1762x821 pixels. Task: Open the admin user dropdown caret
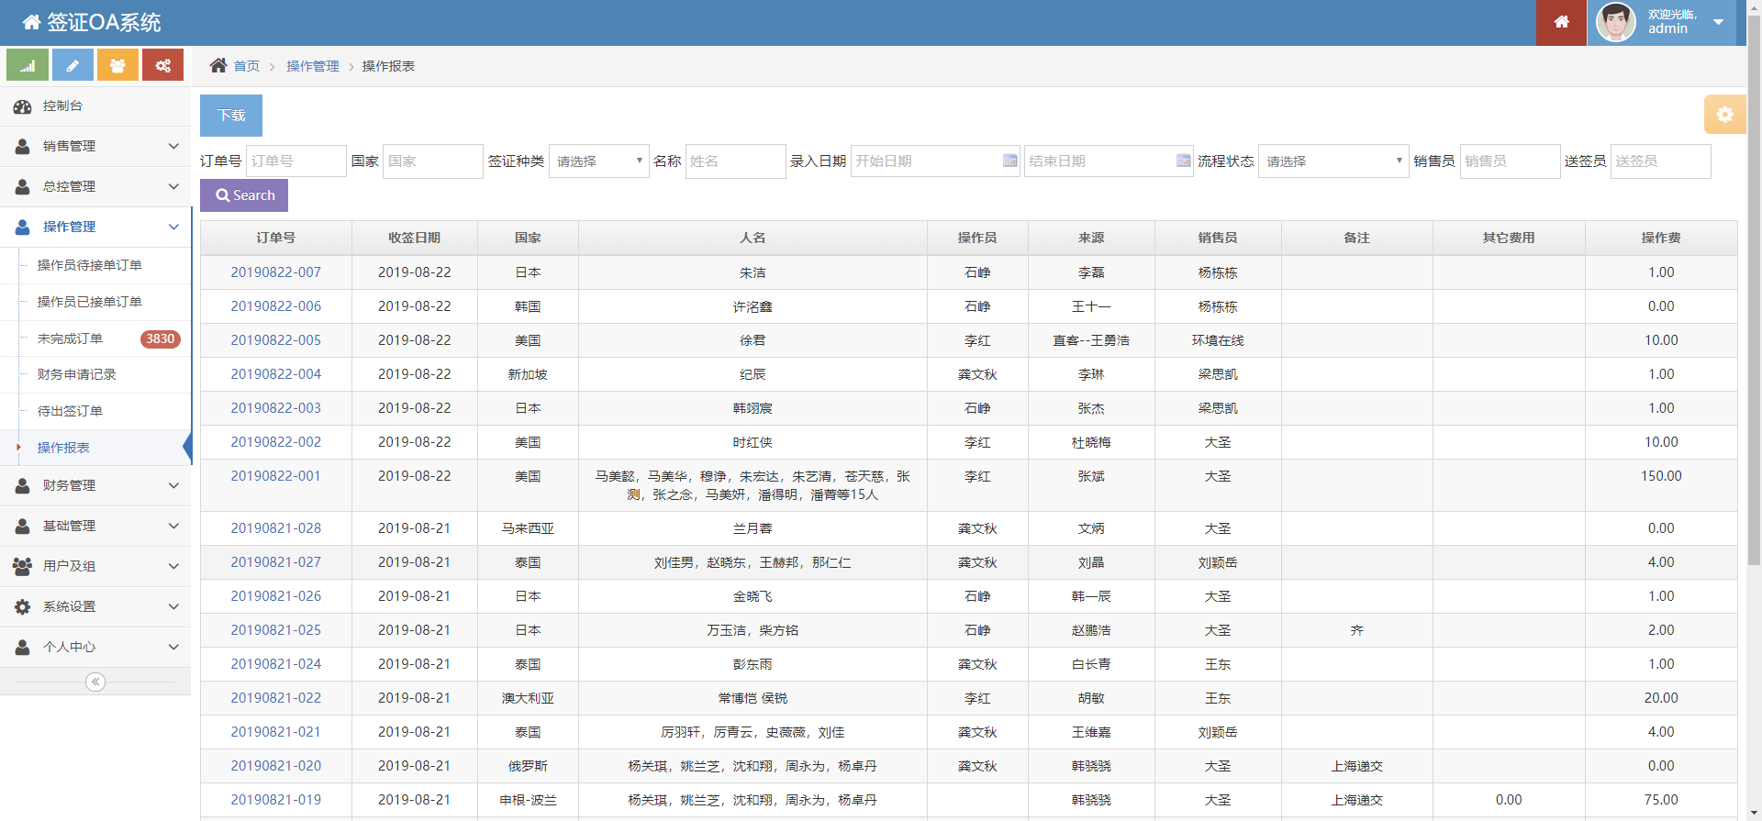1718,22
